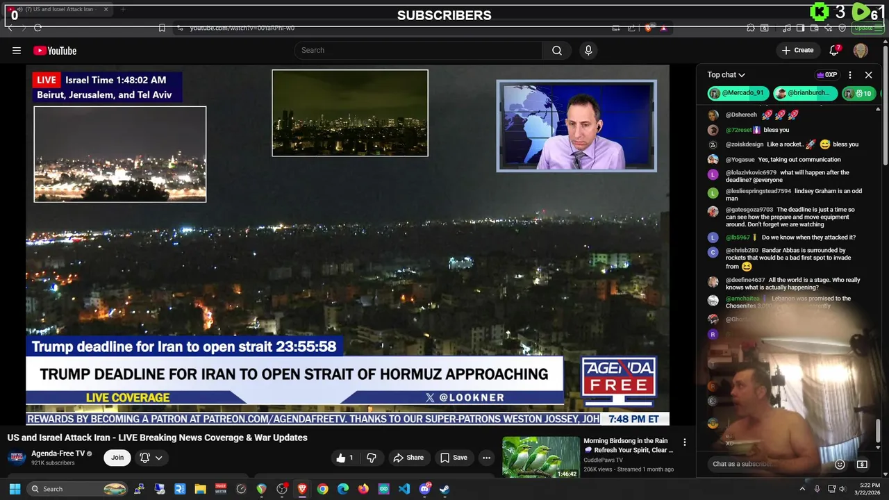Open the Agenda-Free TV channel name
Image resolution: width=889 pixels, height=500 pixels.
(58, 453)
